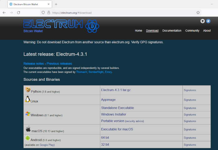218x150 pixels.
Task: Open a new browser tab
Action: point(56,4)
